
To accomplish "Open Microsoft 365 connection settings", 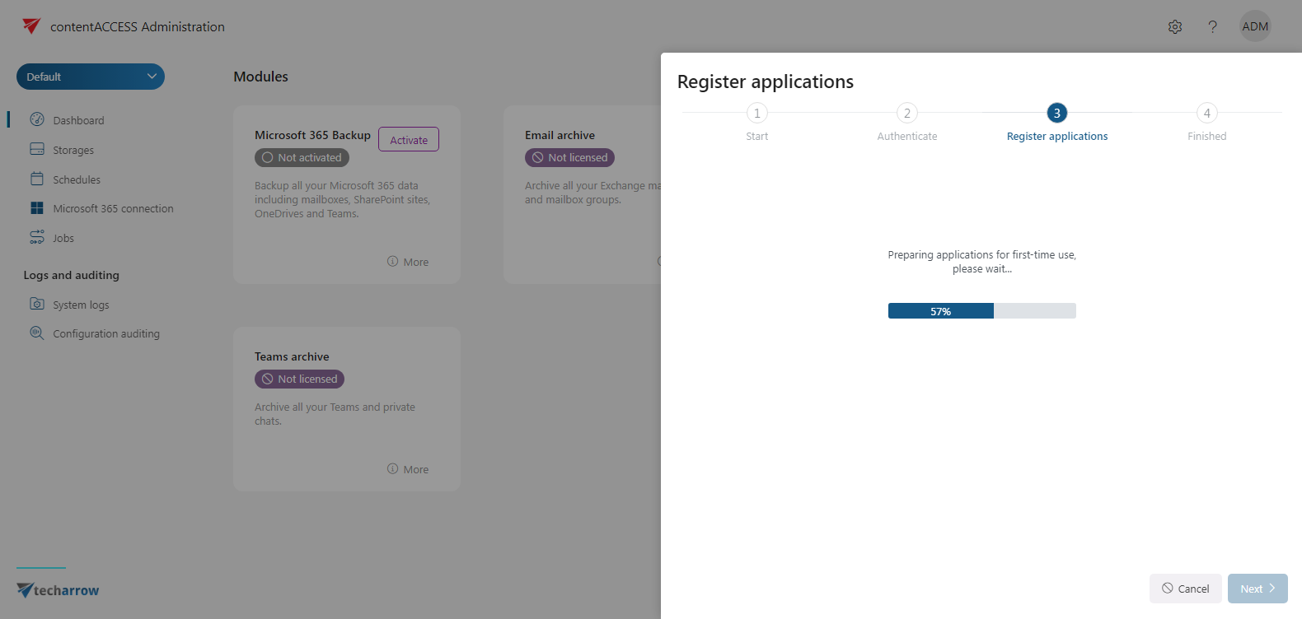I will [113, 207].
